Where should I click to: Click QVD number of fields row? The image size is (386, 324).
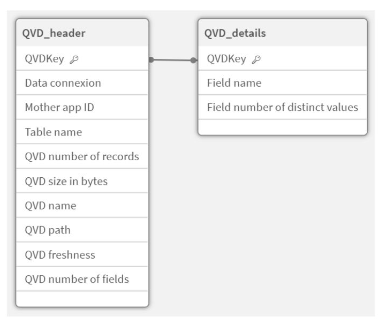tap(77, 279)
